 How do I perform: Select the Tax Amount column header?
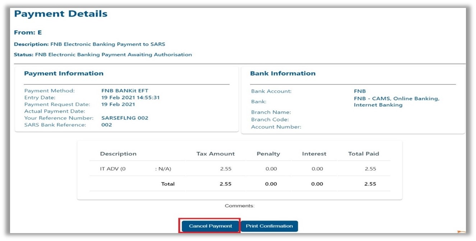(x=215, y=154)
